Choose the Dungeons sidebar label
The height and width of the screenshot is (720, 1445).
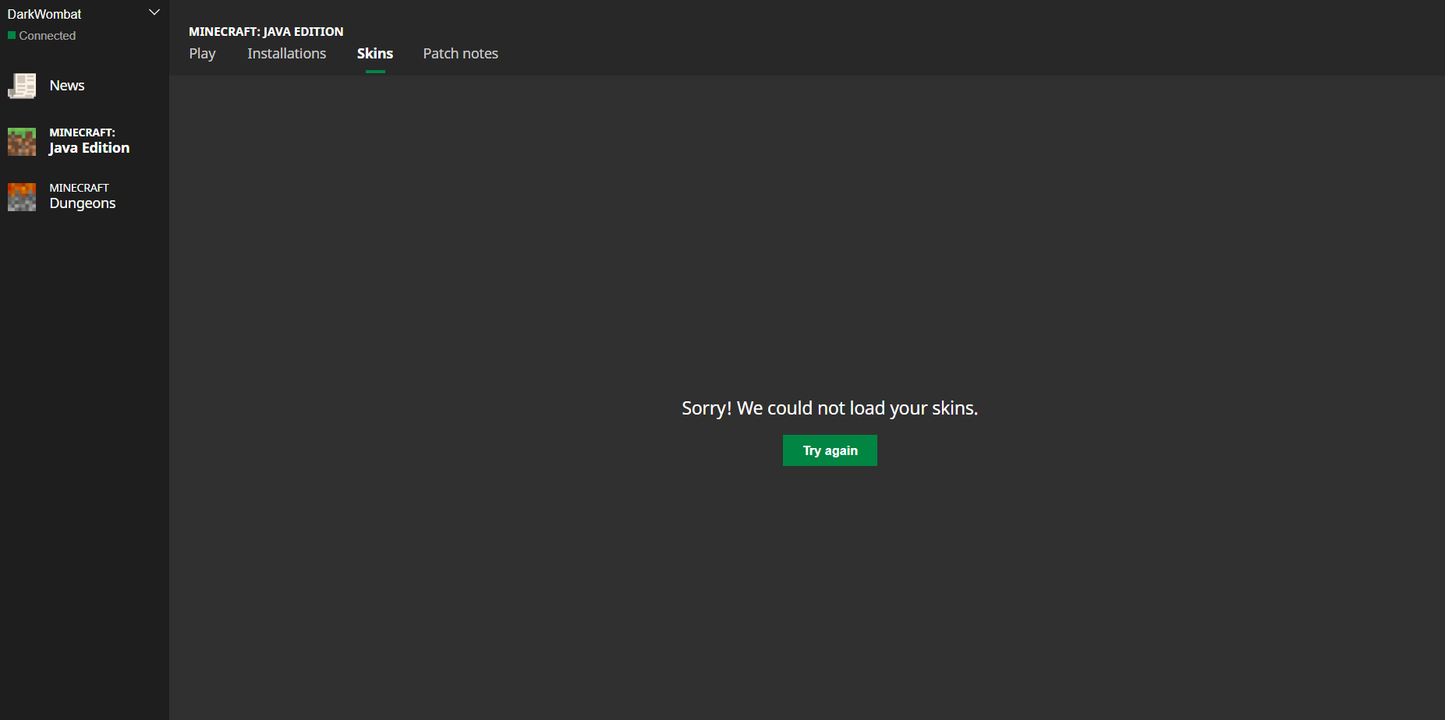(83, 203)
